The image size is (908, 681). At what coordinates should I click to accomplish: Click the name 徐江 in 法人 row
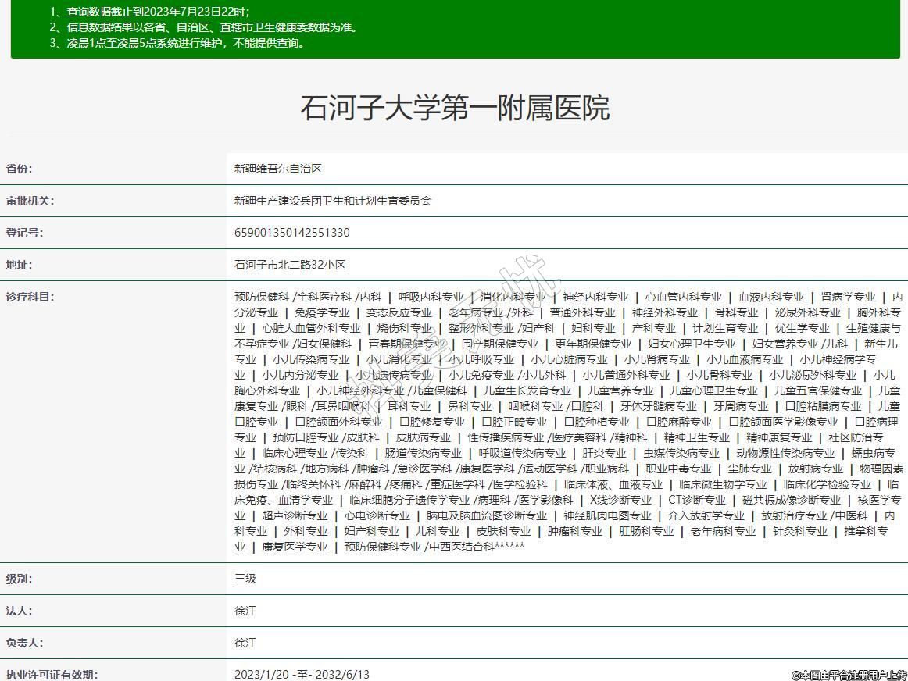tap(245, 611)
